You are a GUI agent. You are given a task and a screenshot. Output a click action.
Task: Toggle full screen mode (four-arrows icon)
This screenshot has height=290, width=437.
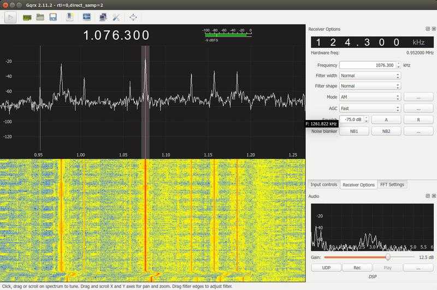(133, 17)
